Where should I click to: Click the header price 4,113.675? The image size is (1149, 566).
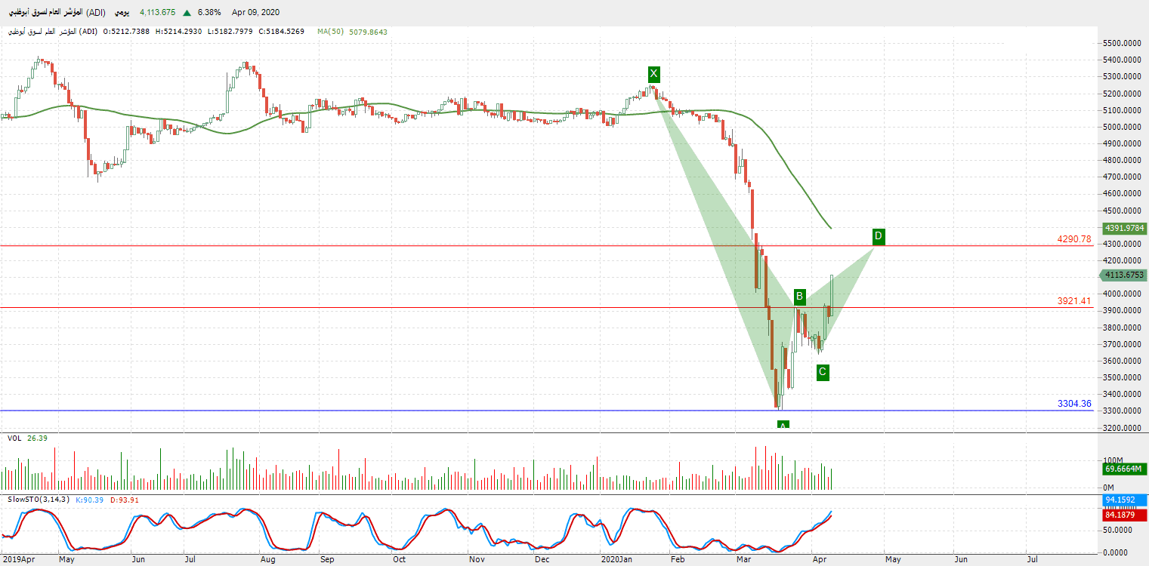158,13
